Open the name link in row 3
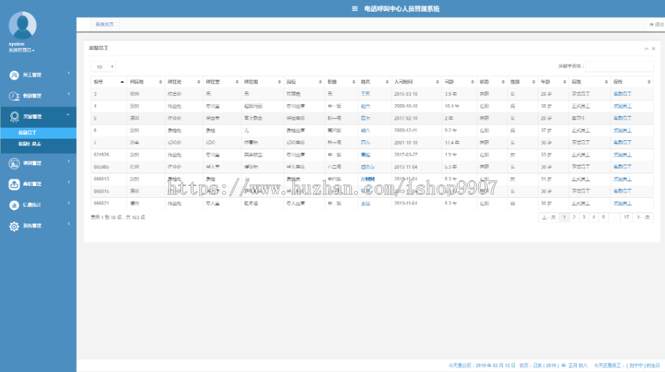The height and width of the screenshot is (372, 665). (x=365, y=94)
